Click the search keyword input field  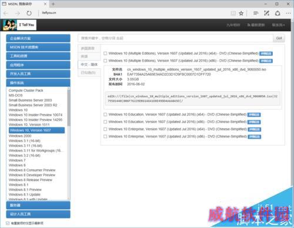coord(175,38)
